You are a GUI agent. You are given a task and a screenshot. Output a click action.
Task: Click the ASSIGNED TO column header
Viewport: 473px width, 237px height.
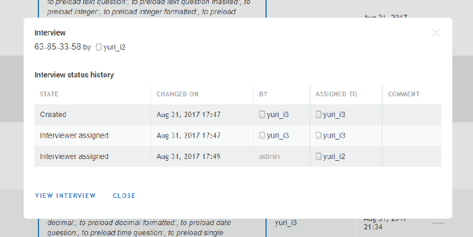tap(336, 94)
